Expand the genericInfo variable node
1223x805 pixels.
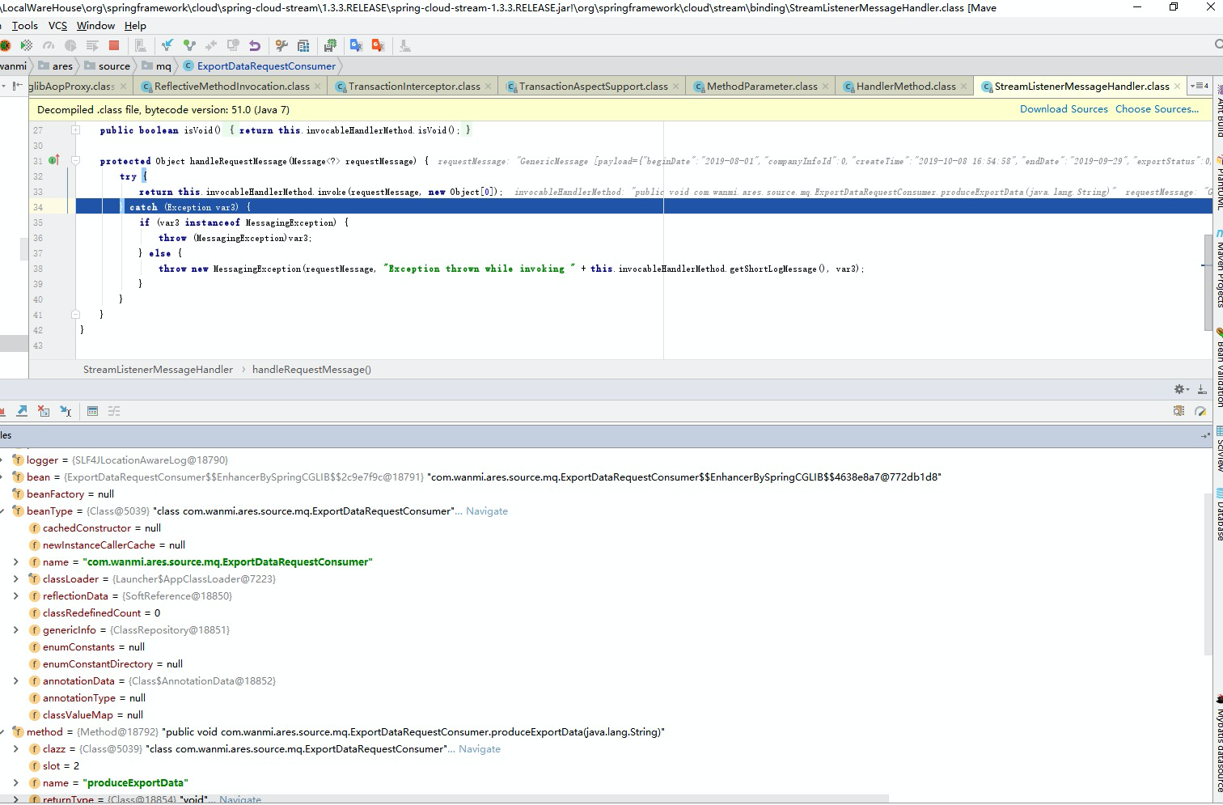point(15,630)
